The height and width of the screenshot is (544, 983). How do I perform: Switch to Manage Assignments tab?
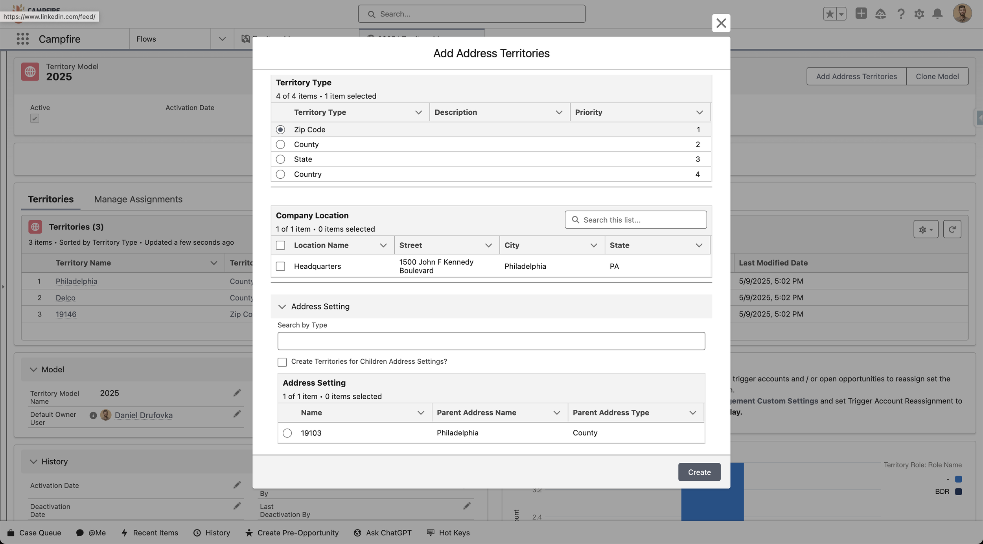click(138, 199)
